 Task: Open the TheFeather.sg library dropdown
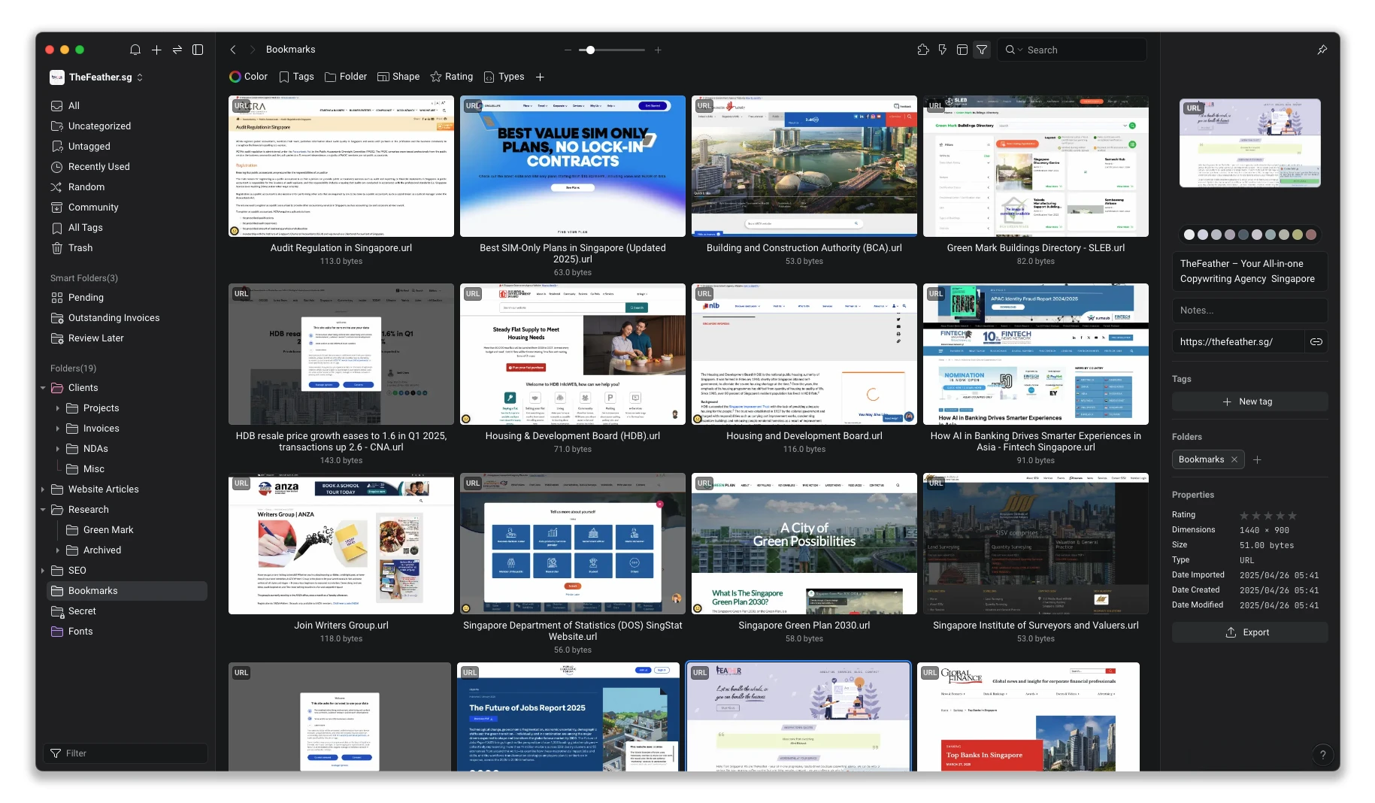tap(96, 77)
